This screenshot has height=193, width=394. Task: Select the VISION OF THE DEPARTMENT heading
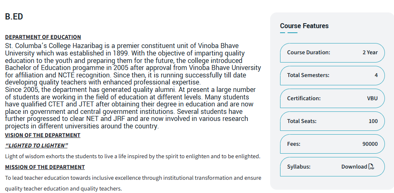tap(43, 135)
